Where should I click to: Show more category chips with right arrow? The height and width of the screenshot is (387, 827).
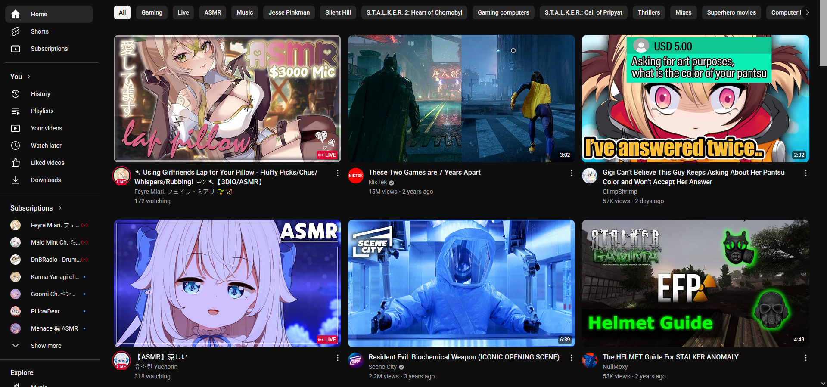[807, 12]
